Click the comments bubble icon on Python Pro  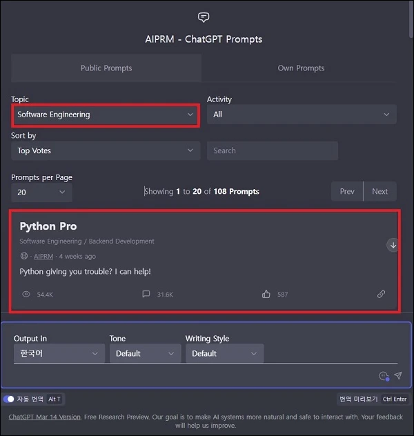click(x=146, y=294)
